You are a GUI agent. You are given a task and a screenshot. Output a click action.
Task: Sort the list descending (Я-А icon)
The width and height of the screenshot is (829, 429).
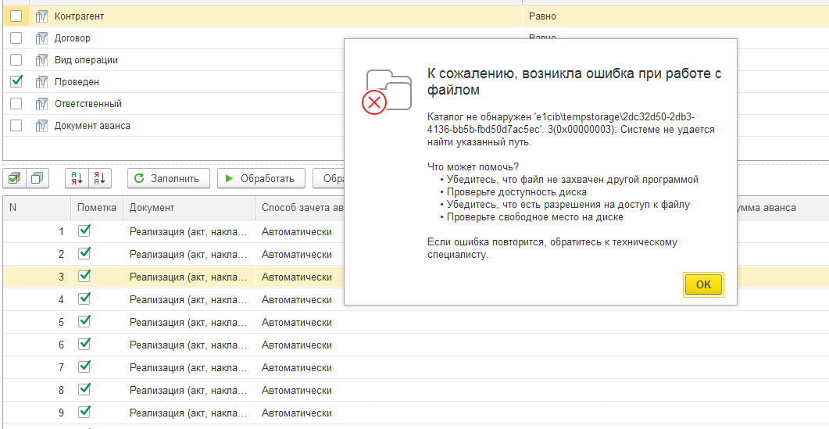click(101, 179)
